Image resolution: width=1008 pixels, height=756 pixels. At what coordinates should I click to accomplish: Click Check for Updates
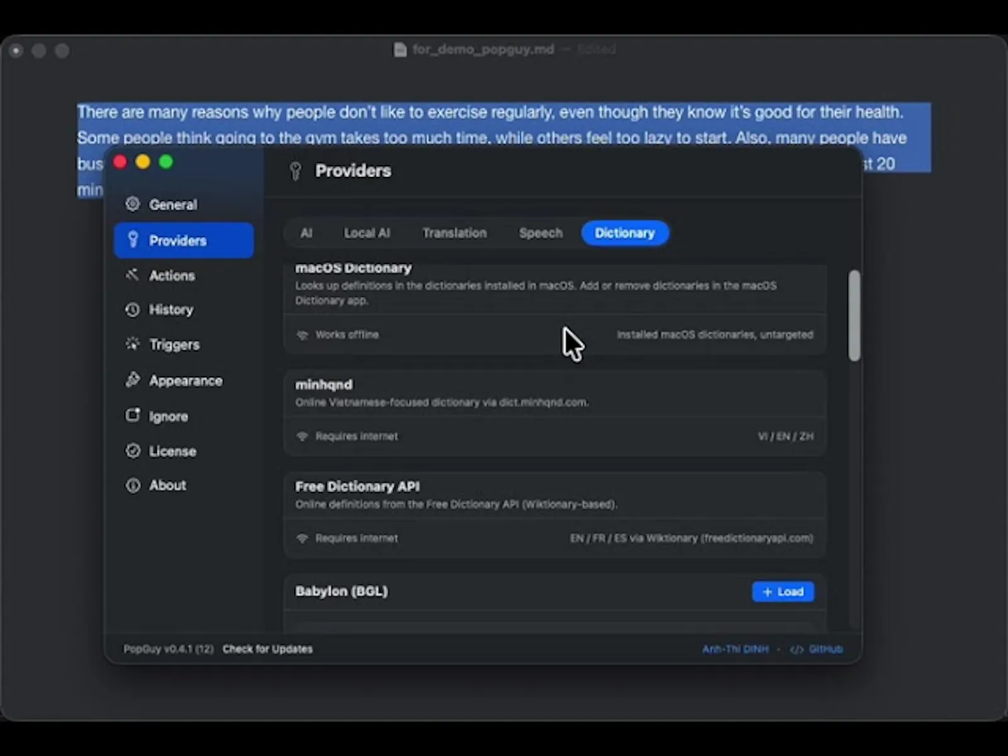pyautogui.click(x=268, y=649)
